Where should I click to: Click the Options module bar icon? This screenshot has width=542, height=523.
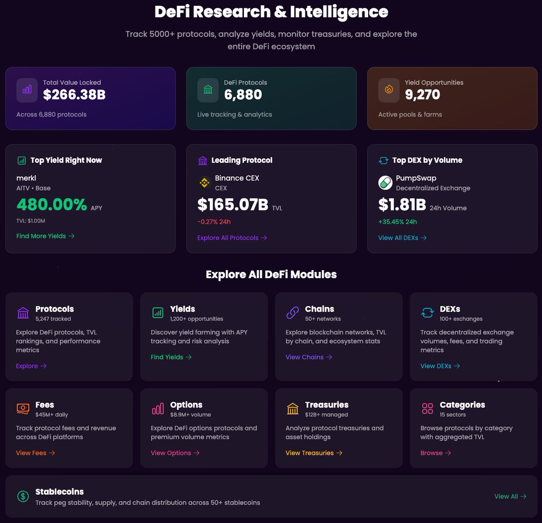click(158, 409)
